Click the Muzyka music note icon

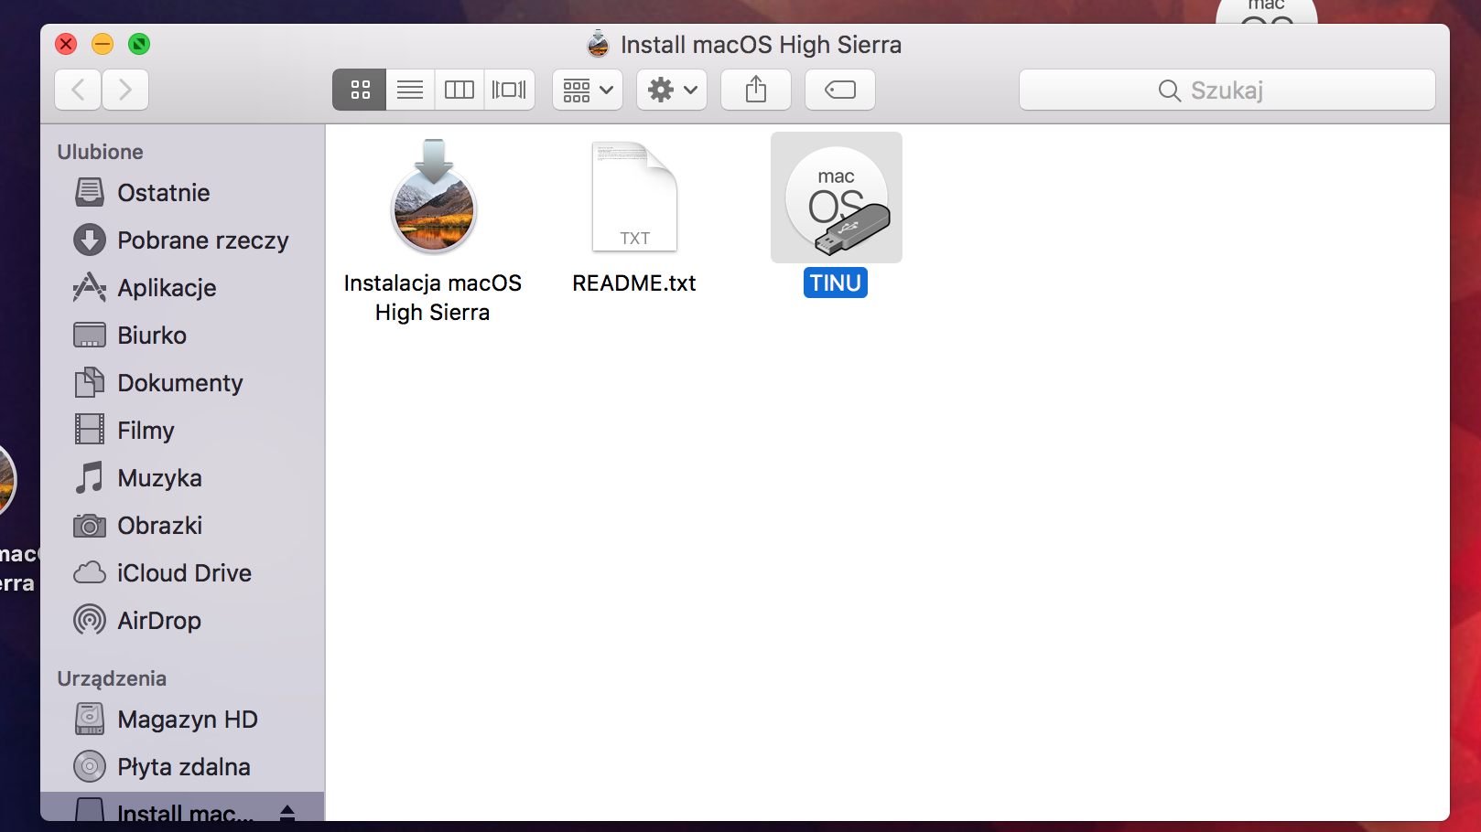click(x=90, y=478)
